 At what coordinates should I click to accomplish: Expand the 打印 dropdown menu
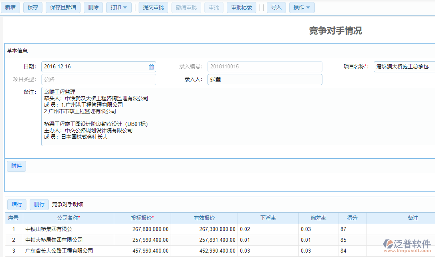[x=119, y=8]
